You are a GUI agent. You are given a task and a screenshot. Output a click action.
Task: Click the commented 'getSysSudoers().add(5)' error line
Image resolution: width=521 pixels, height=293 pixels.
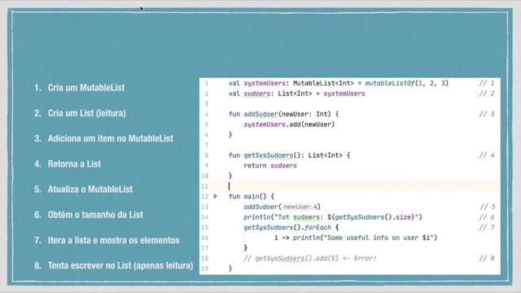(x=309, y=258)
